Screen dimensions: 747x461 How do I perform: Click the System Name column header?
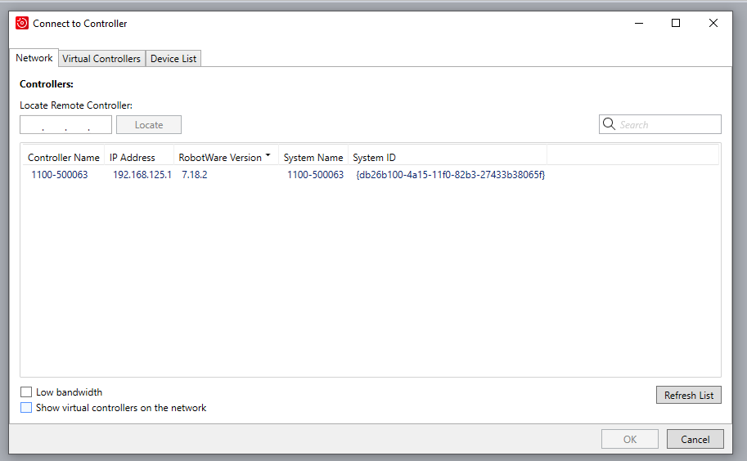[x=313, y=158]
